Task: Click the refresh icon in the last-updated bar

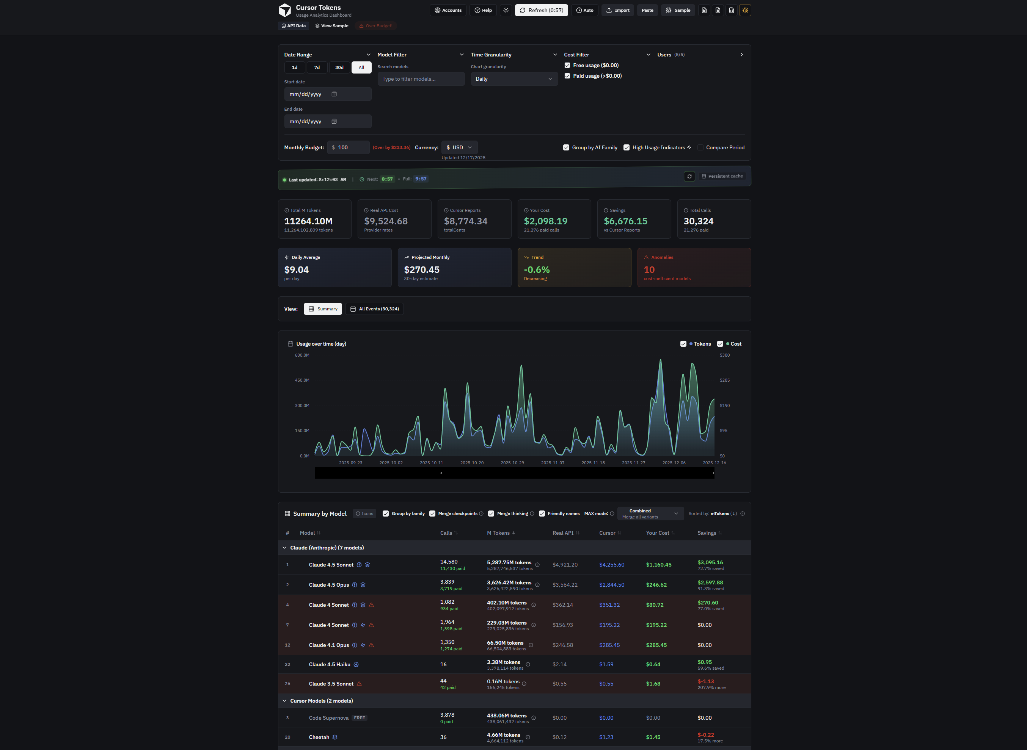Action: [x=689, y=176]
